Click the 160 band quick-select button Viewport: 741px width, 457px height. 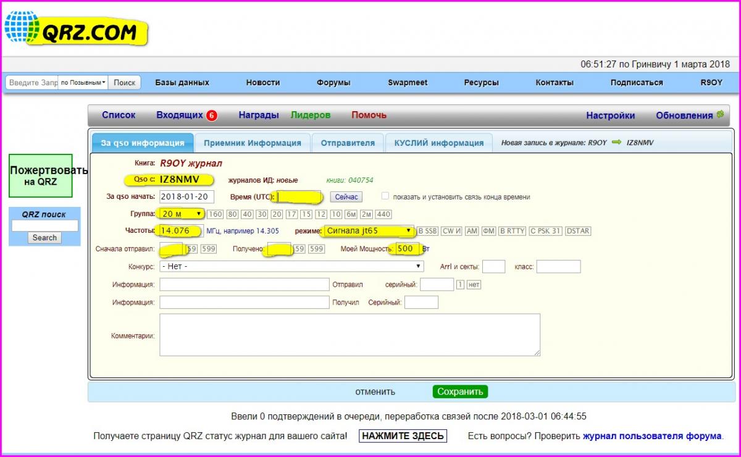click(215, 214)
